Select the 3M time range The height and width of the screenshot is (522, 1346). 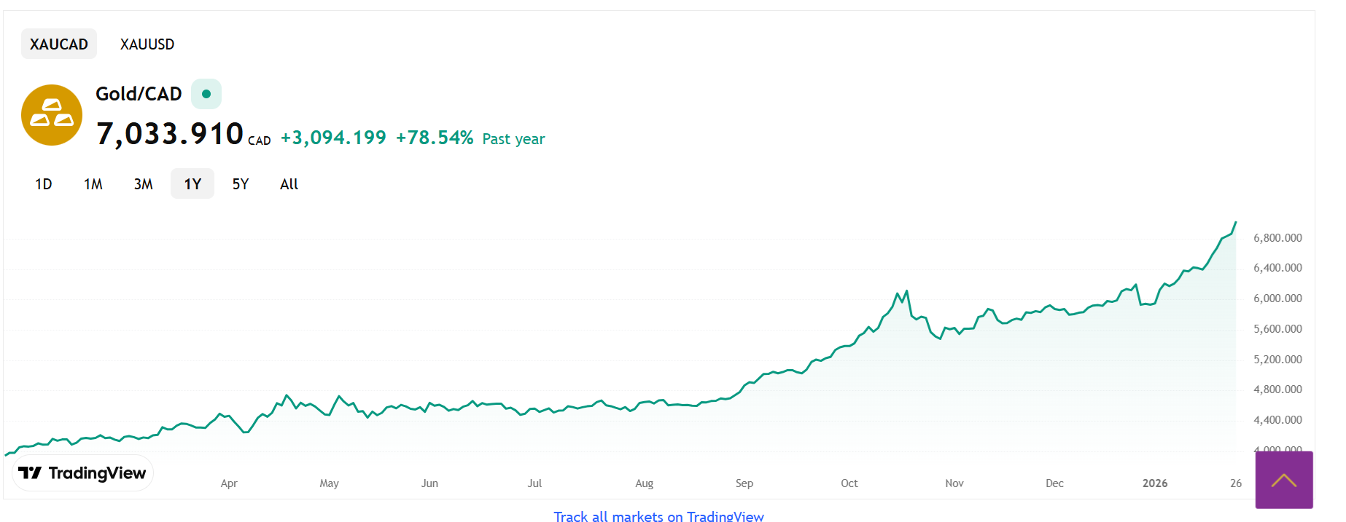coord(144,184)
